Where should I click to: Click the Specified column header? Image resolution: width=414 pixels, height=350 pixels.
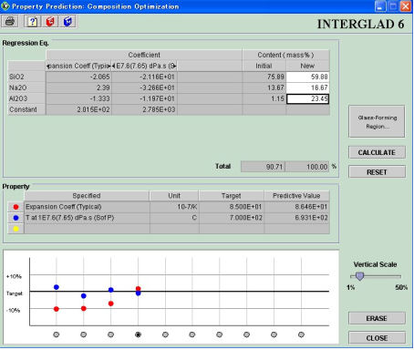87,196
